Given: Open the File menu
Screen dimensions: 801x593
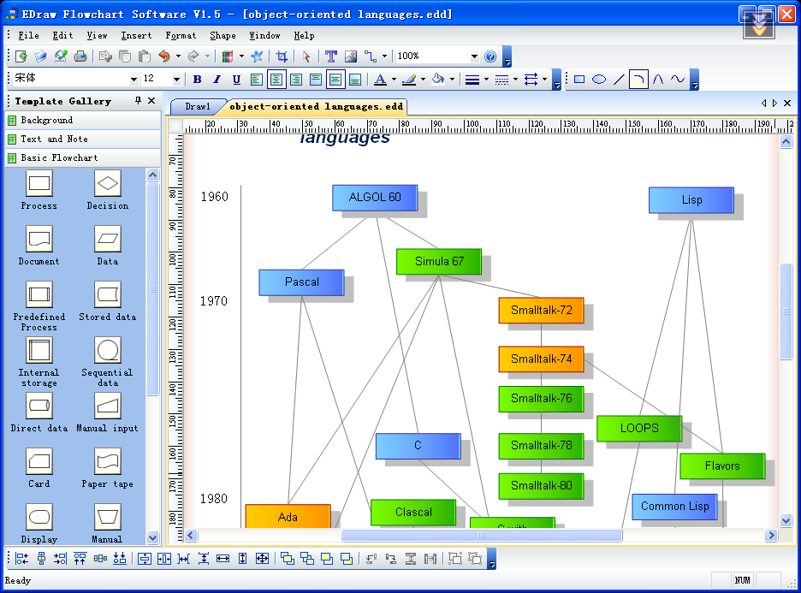Looking at the screenshot, I should point(28,35).
